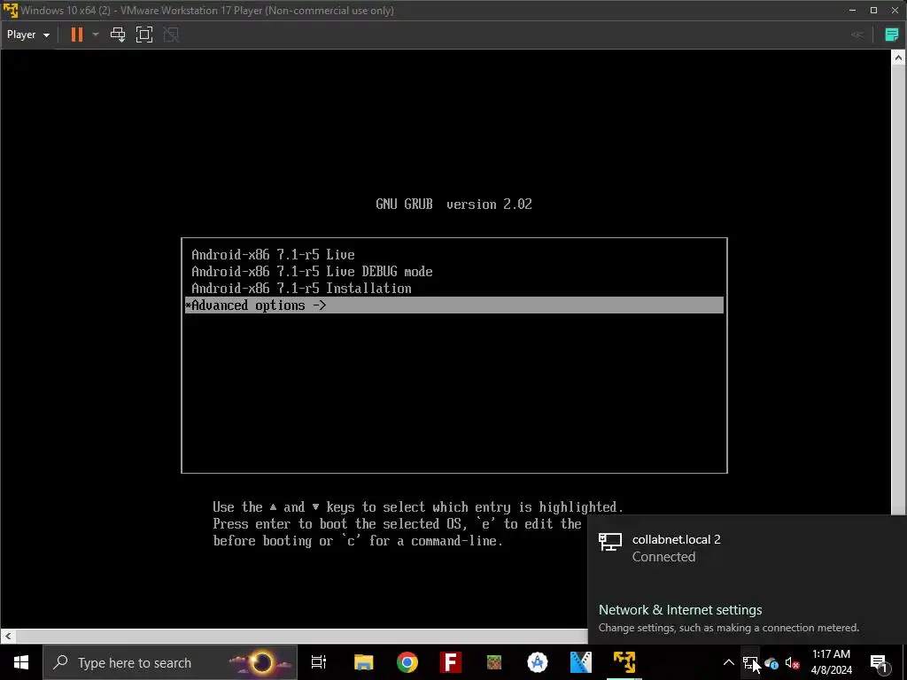The image size is (907, 680).
Task: Open the Player menu dropdown
Action: click(27, 35)
